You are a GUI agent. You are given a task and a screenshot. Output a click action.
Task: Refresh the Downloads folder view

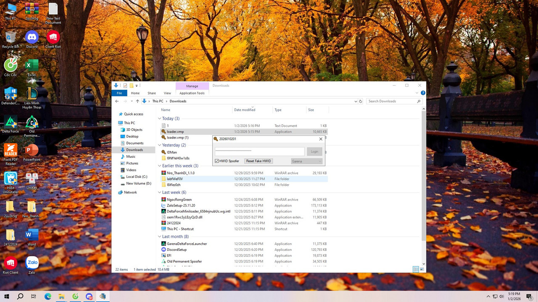click(x=361, y=101)
